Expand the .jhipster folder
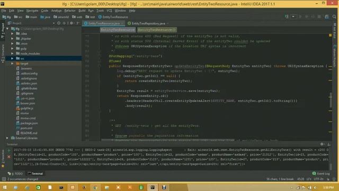339x191 pixels. [12, 39]
